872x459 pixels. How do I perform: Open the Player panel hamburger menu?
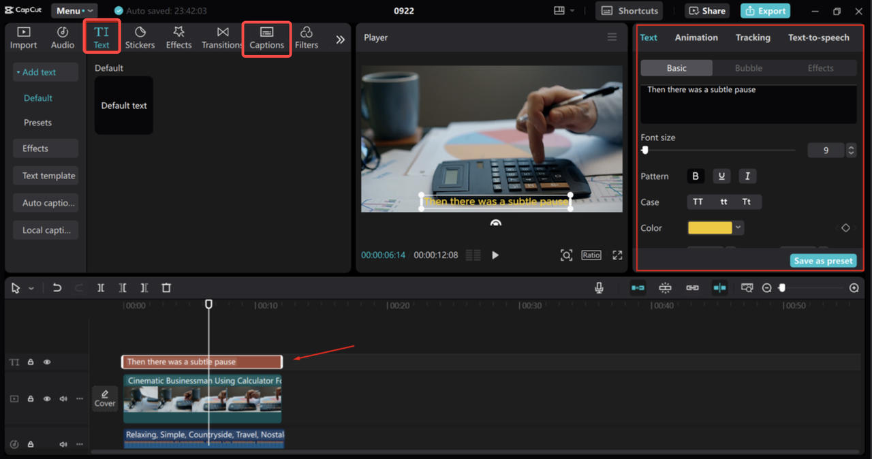(612, 37)
